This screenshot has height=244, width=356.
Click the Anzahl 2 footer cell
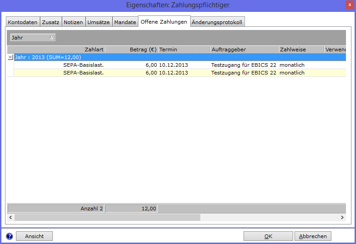pyautogui.click(x=56, y=209)
